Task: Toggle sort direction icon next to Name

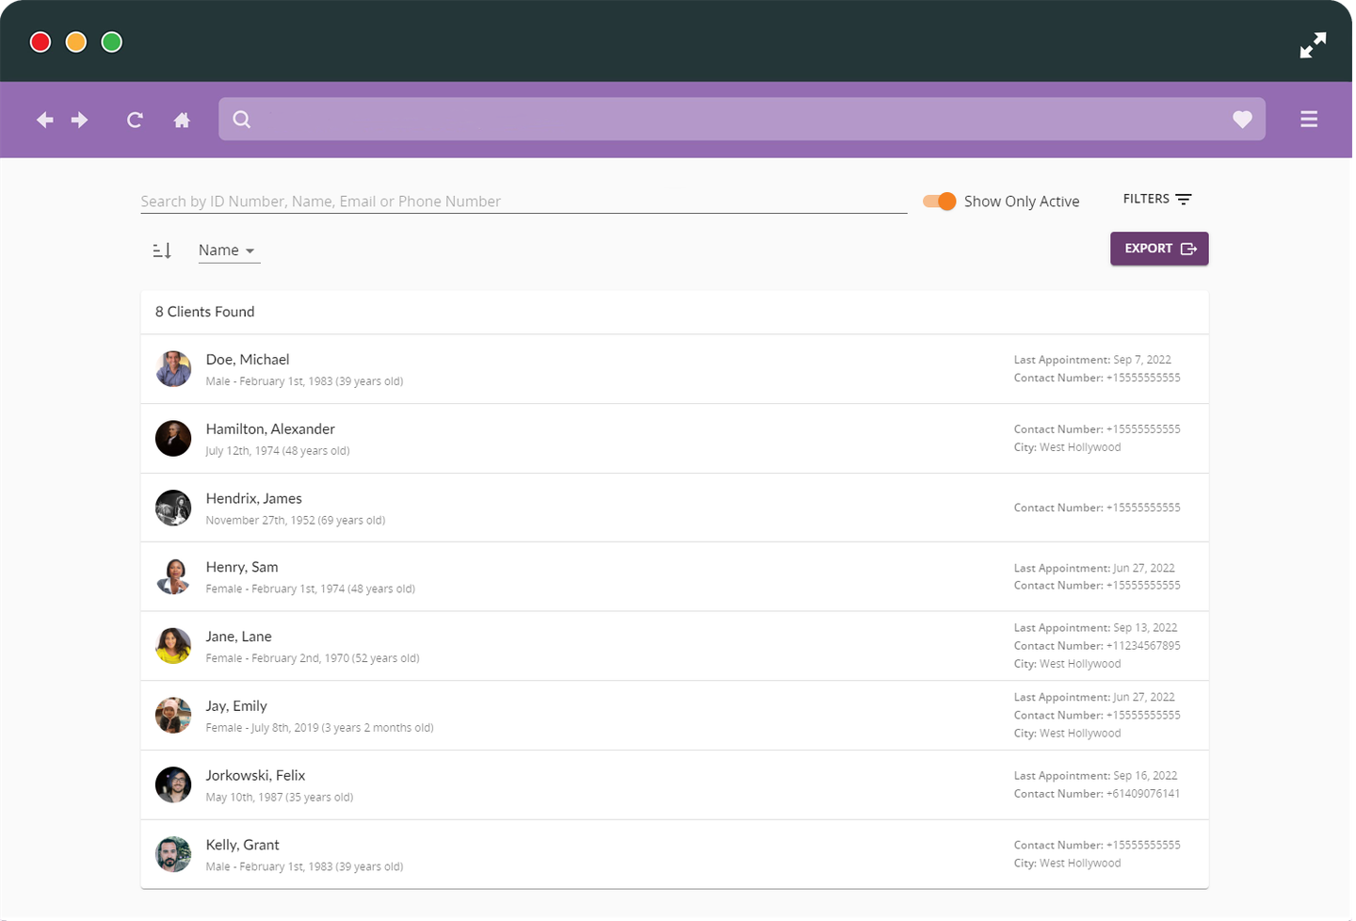Action: pyautogui.click(x=162, y=250)
